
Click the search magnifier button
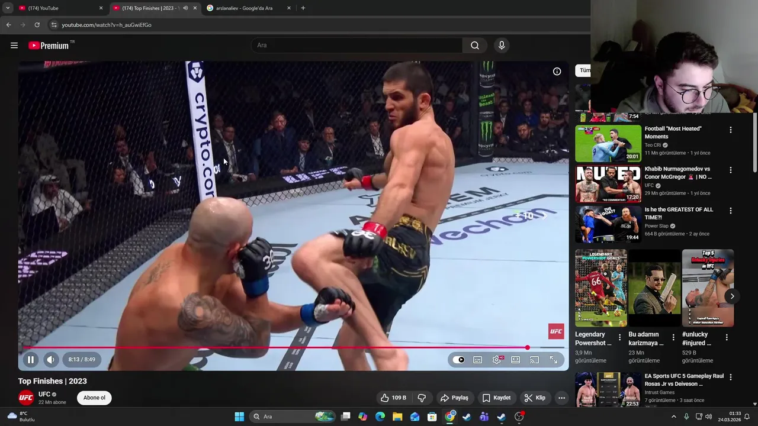475,46
